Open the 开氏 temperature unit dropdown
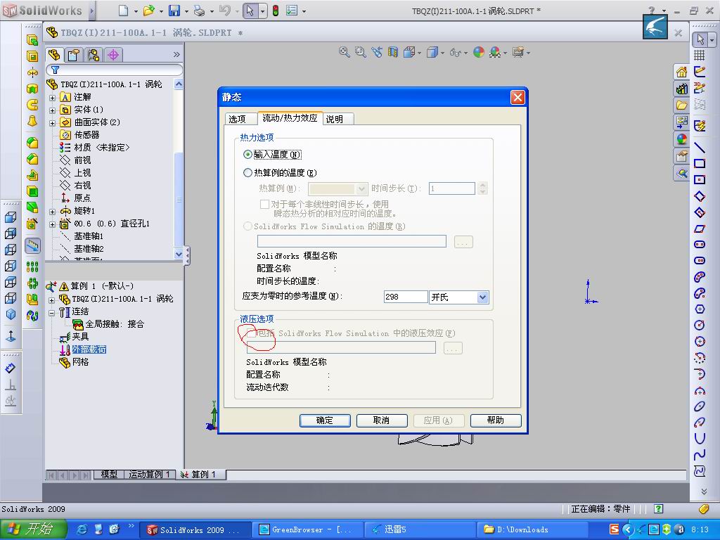This screenshot has width=720, height=540. click(482, 297)
